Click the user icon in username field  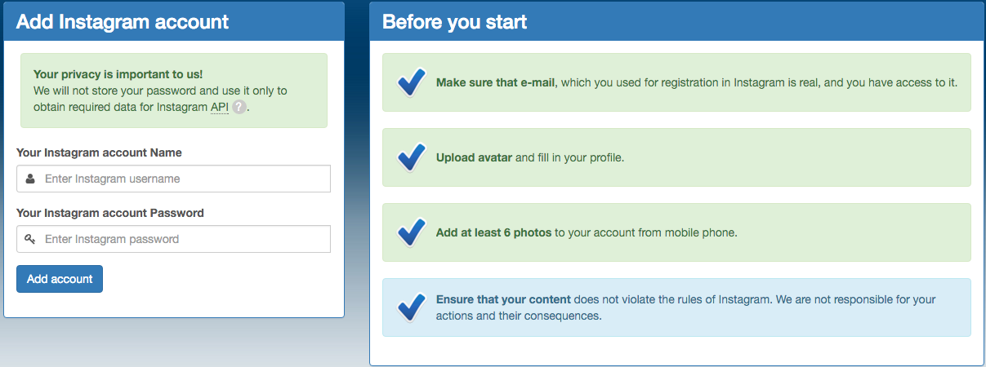point(30,179)
